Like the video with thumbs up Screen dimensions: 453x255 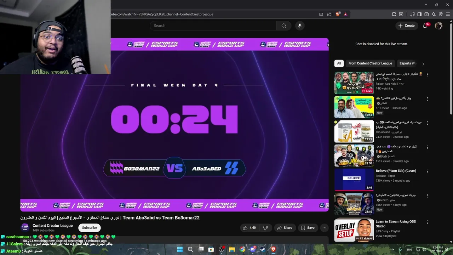click(x=250, y=228)
